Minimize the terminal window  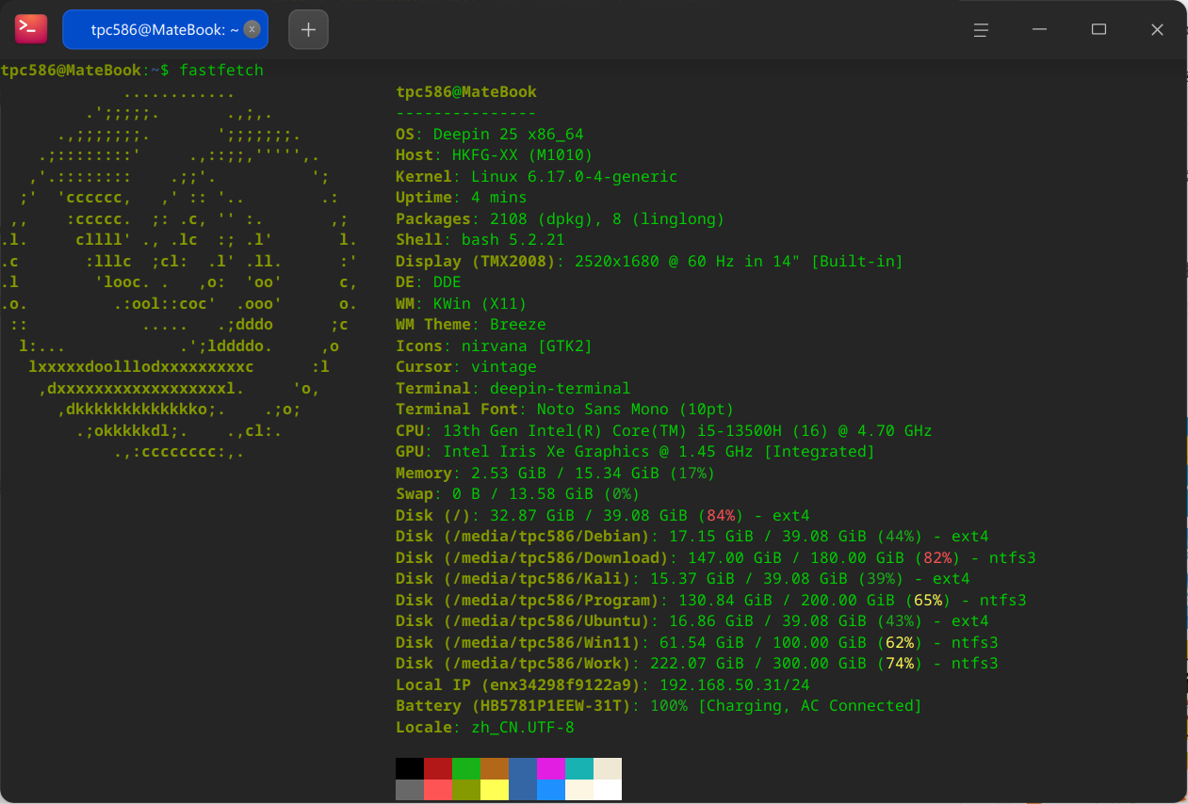point(1040,30)
